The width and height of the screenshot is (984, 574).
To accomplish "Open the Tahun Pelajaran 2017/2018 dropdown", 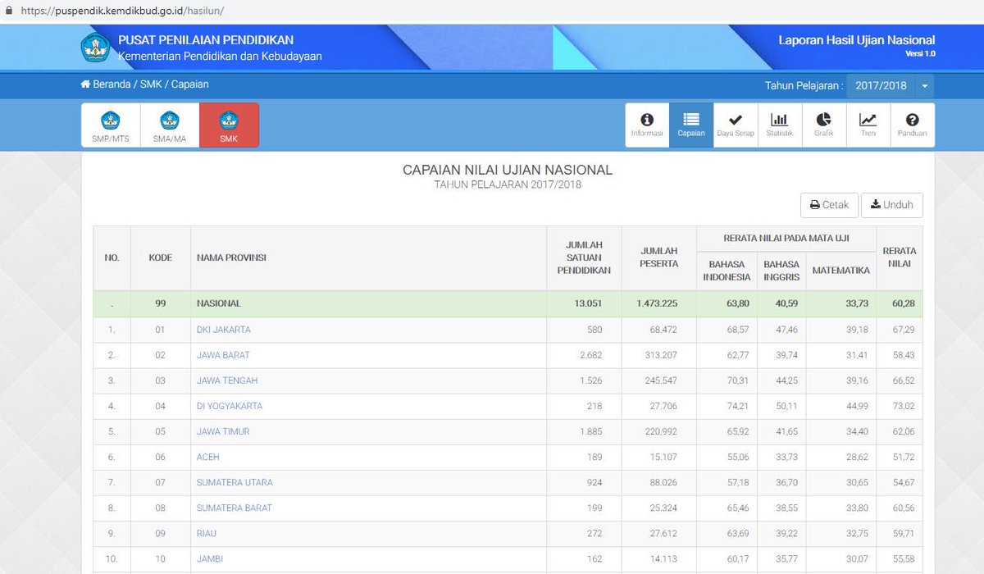I will point(890,86).
